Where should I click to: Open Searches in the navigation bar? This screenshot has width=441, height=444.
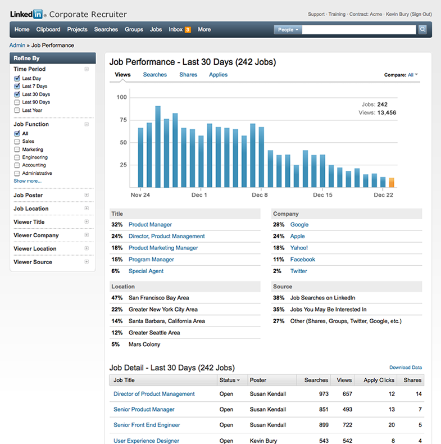(x=106, y=29)
